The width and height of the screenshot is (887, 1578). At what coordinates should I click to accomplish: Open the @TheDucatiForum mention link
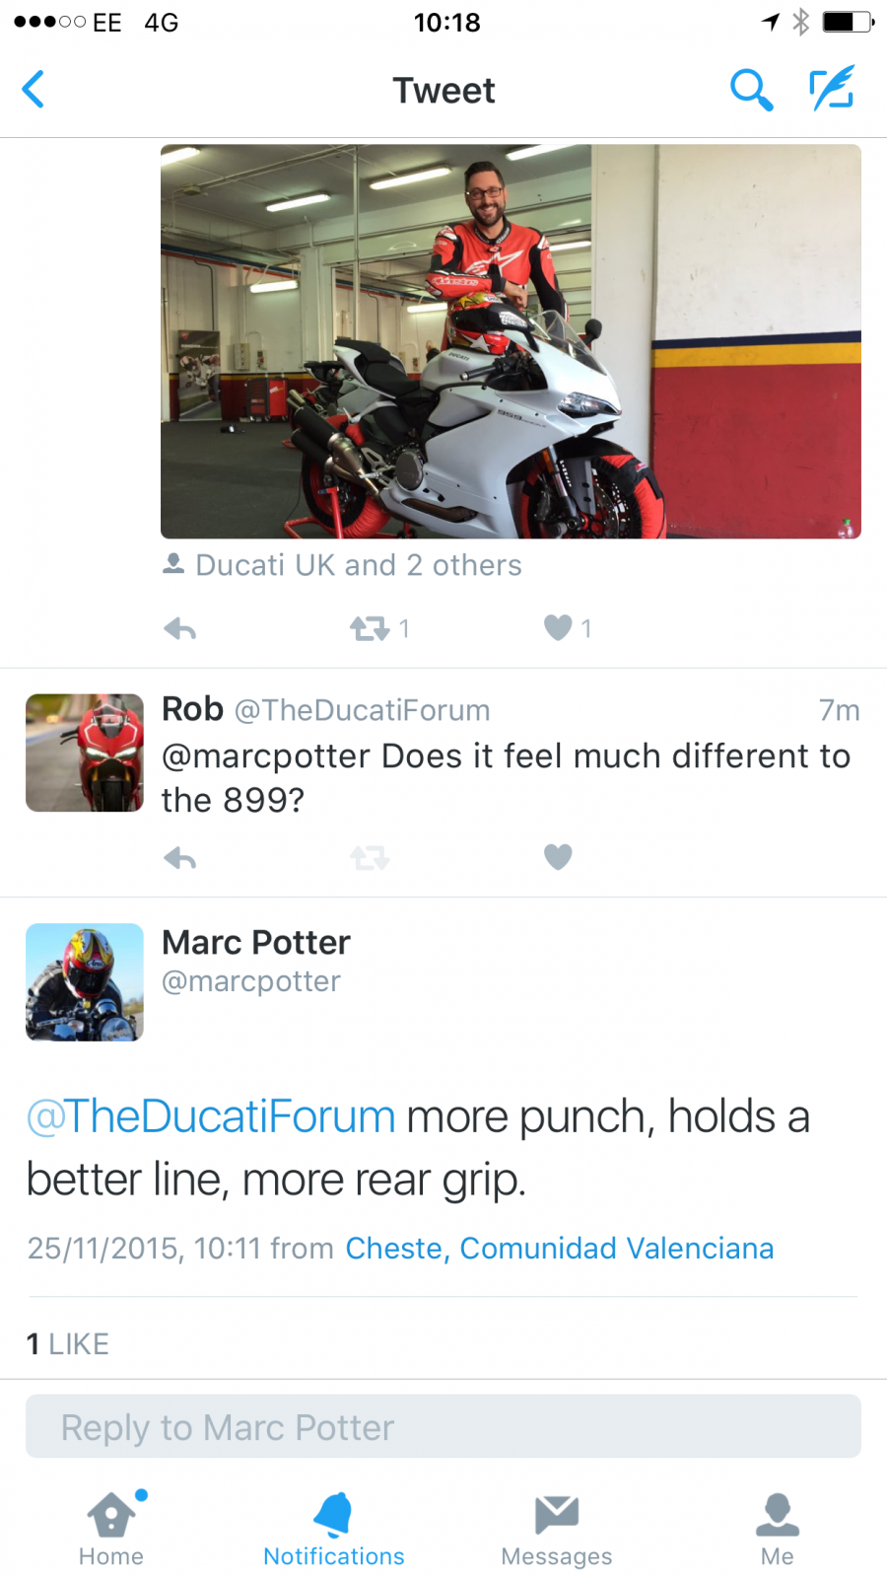[211, 1117]
